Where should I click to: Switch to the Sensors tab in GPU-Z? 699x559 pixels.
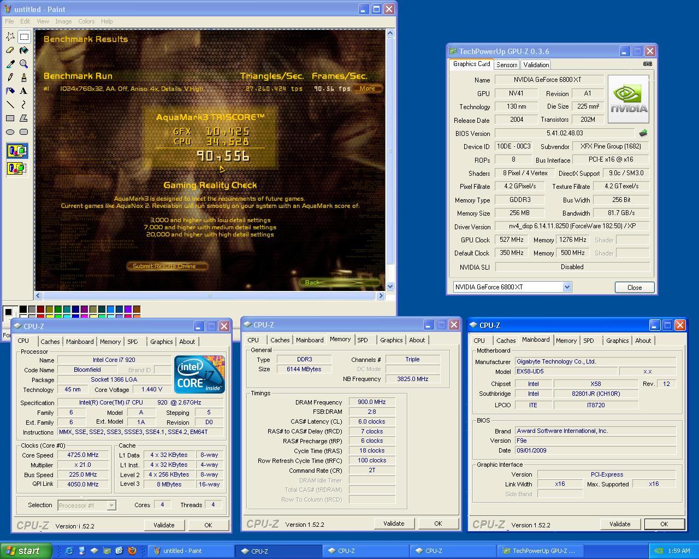(507, 64)
